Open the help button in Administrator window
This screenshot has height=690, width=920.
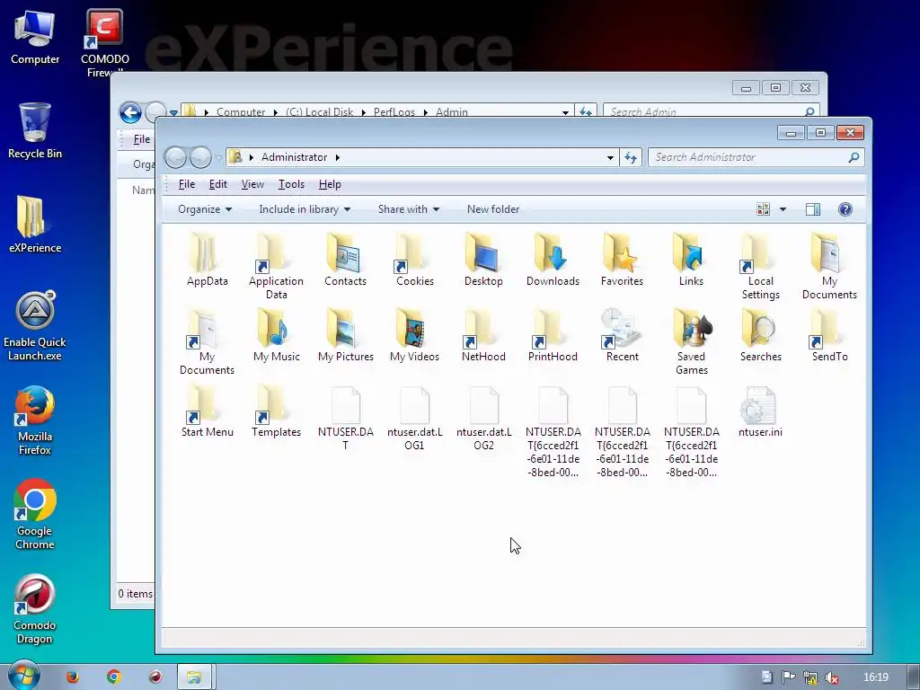[845, 209]
